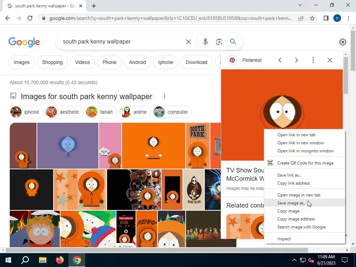Click the horizontal scrollbar at page bottom
The image size is (356, 267).
pyautogui.click(x=157, y=250)
